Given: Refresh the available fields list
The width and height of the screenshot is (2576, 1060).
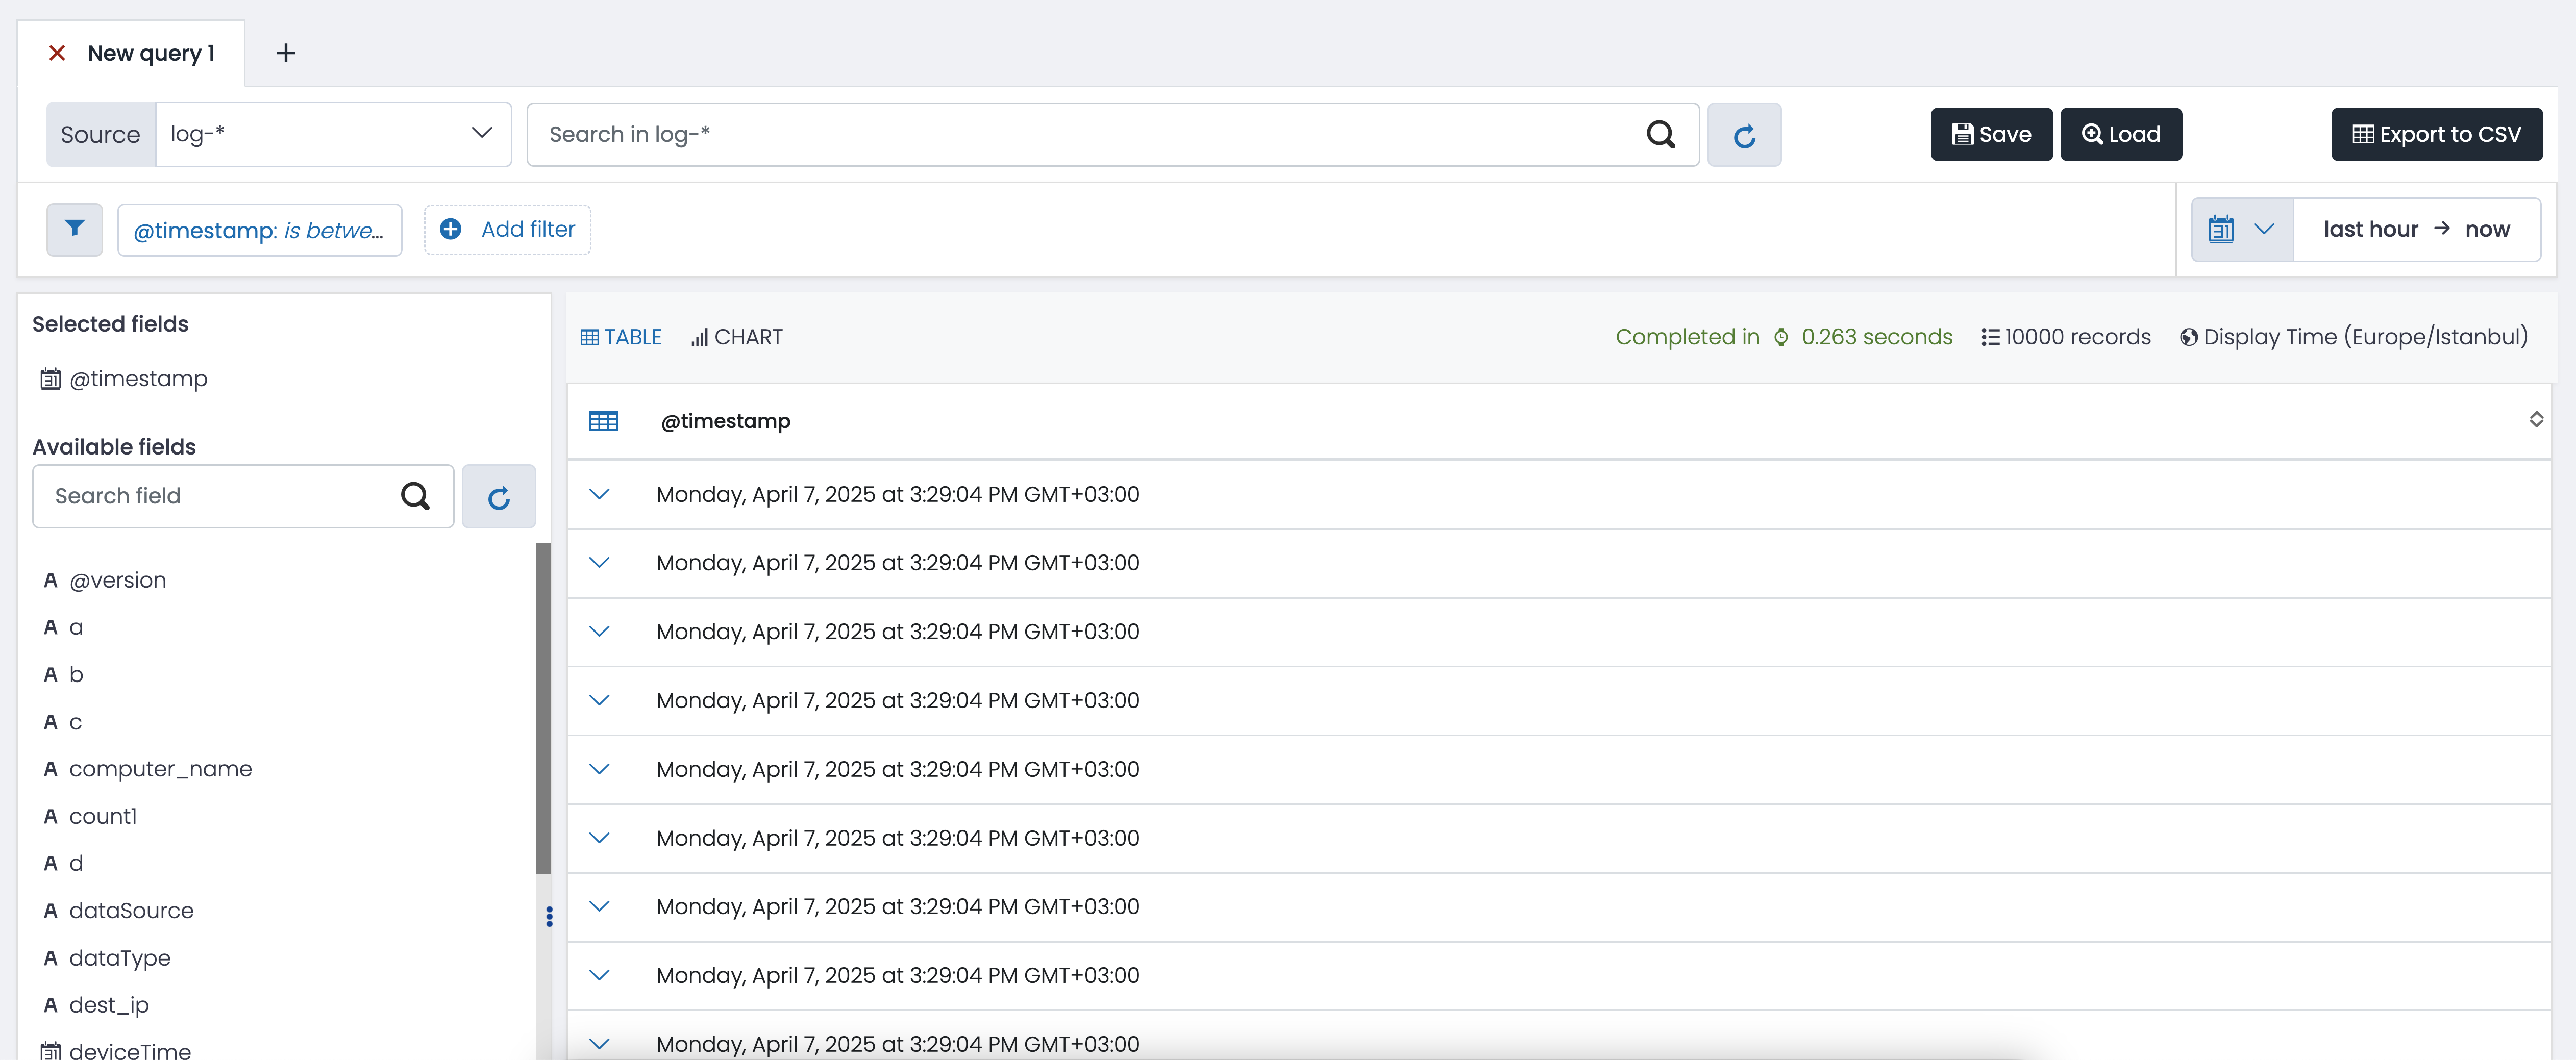Looking at the screenshot, I should (x=498, y=496).
